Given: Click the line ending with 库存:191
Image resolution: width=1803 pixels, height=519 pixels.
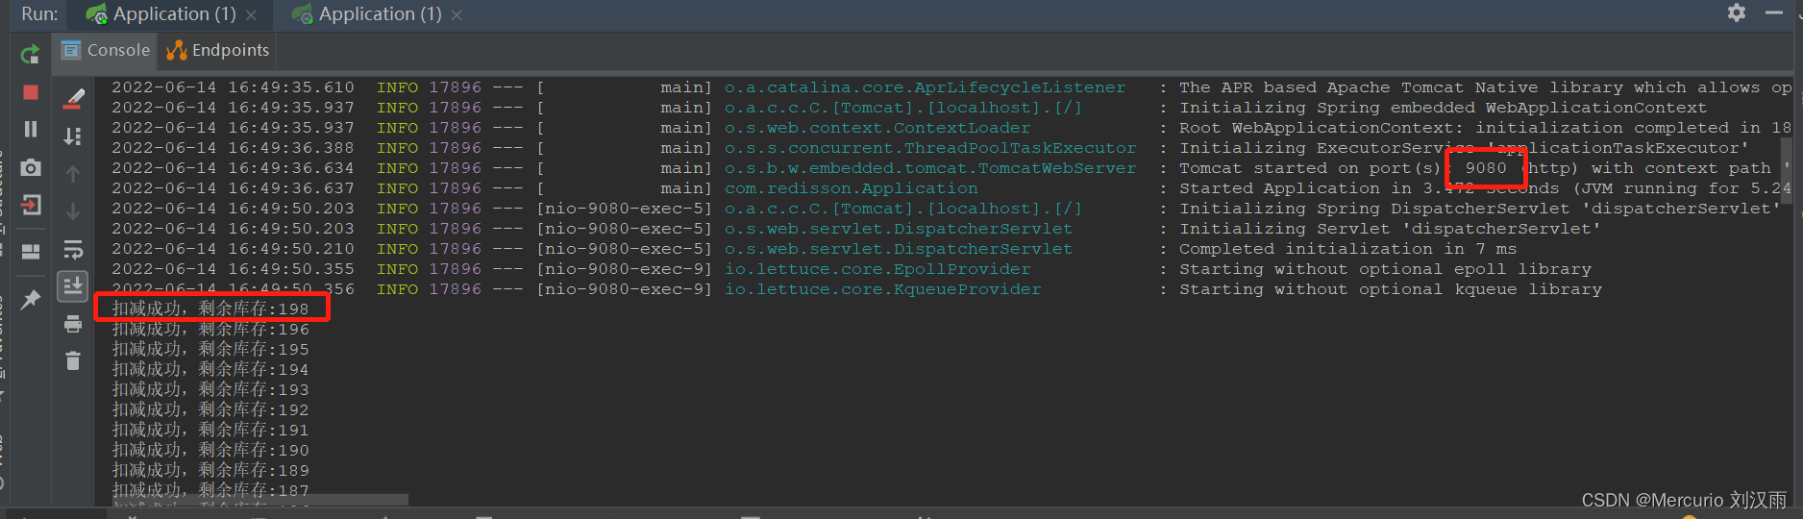Looking at the screenshot, I should point(210,430).
